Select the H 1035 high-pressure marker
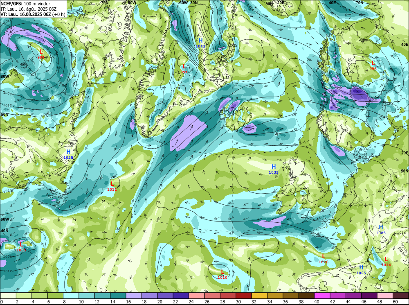 381,230
